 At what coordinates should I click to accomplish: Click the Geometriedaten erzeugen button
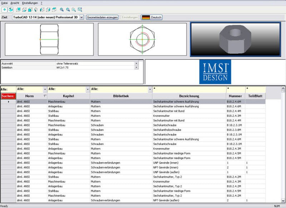[102, 17]
